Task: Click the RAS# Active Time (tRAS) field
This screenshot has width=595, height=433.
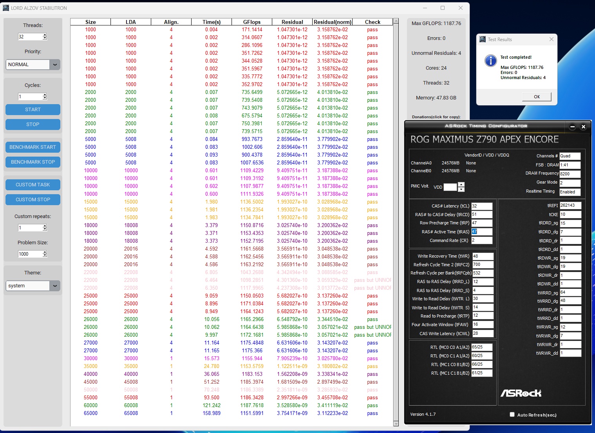Action: click(482, 232)
